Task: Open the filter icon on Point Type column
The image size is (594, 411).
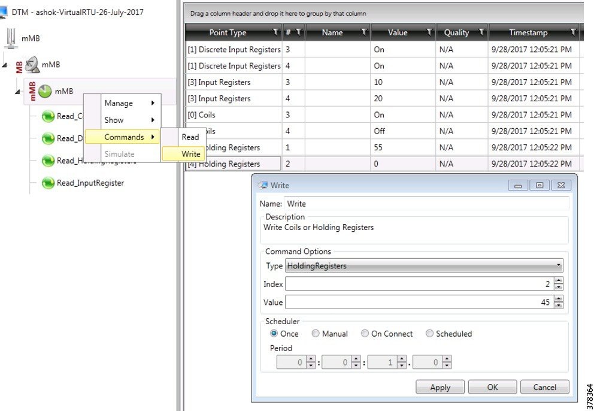Action: click(275, 32)
